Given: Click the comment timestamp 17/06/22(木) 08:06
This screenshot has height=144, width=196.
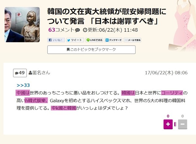Looking at the screenshot, I should [166, 73].
